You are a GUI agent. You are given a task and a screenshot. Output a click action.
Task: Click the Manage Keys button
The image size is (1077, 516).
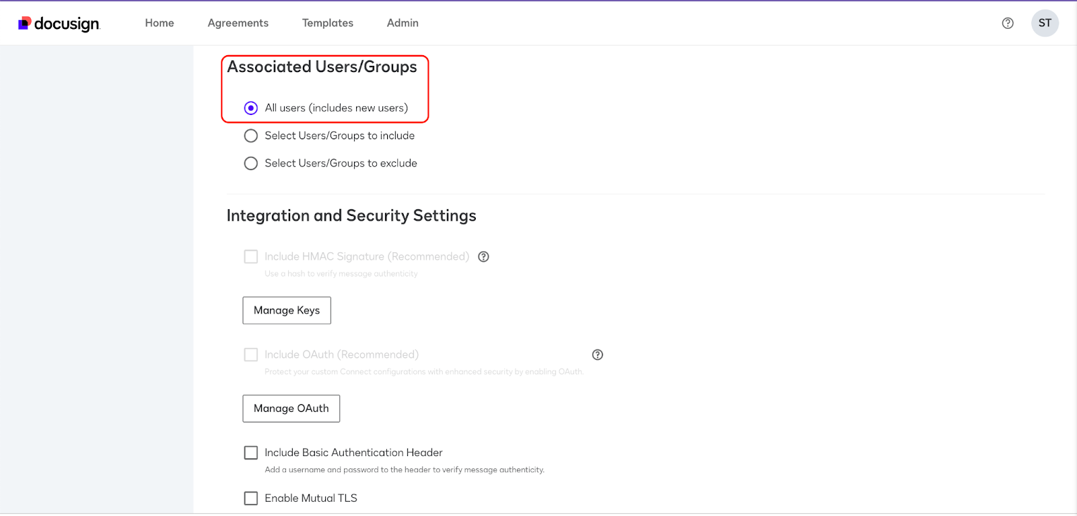coord(287,311)
